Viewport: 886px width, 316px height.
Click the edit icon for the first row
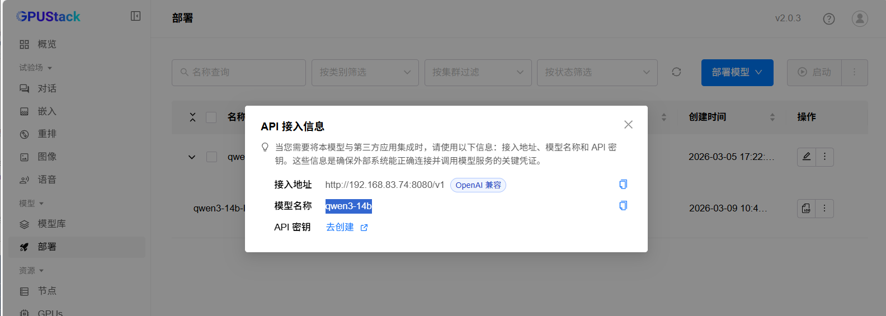point(806,157)
